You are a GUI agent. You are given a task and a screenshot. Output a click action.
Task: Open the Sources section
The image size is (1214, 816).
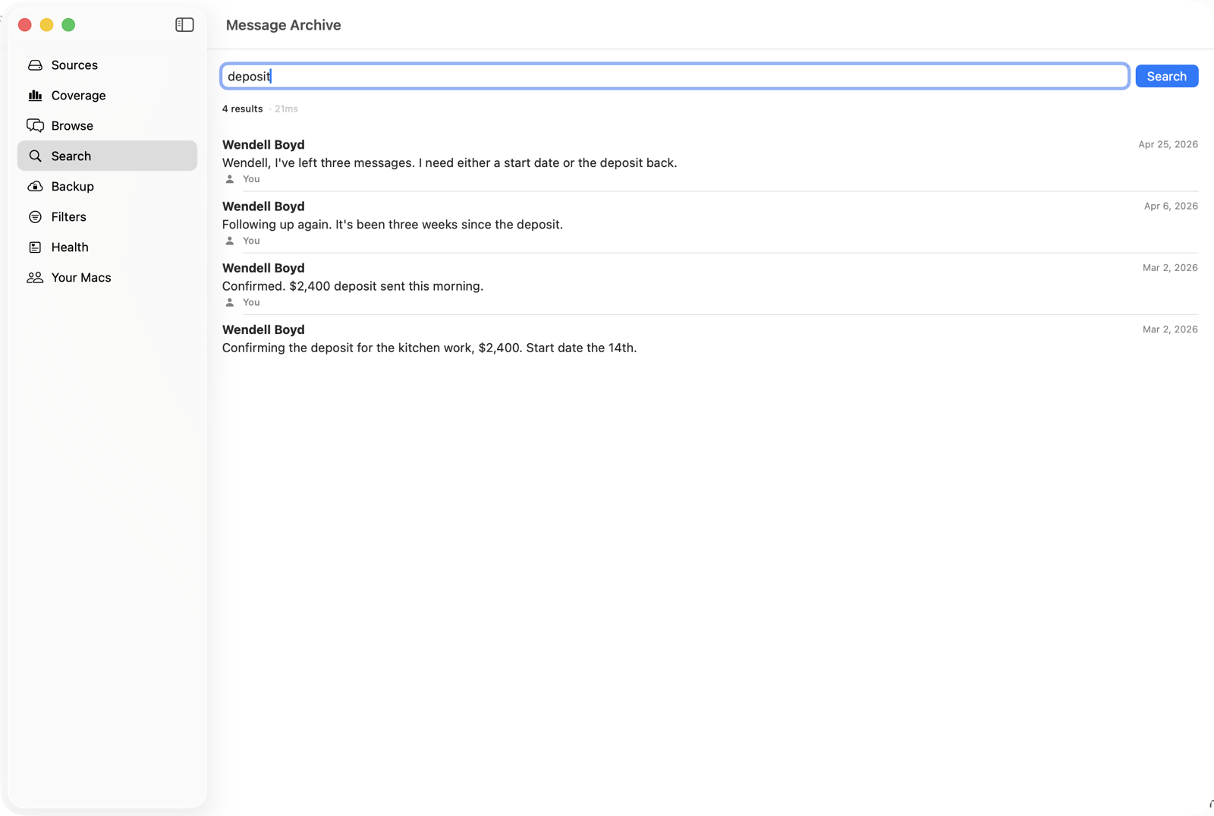point(74,65)
